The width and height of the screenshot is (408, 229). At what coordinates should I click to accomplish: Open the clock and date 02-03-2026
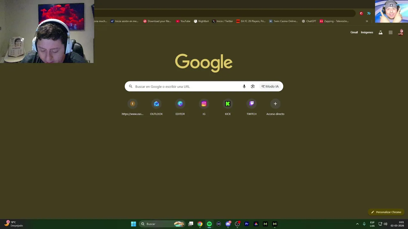397,224
